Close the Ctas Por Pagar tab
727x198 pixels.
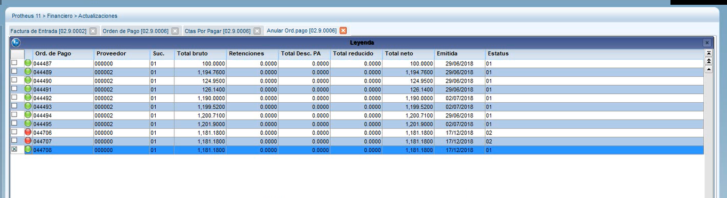pyautogui.click(x=257, y=31)
